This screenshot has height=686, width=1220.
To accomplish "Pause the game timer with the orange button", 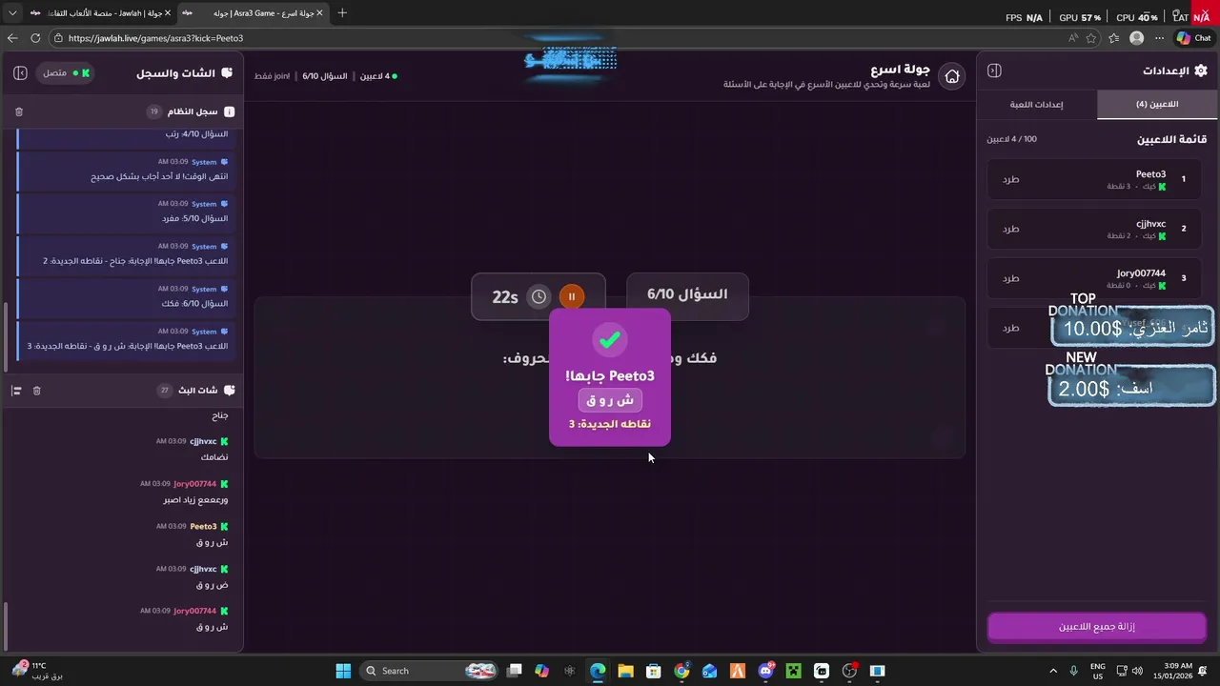I will 572,296.
